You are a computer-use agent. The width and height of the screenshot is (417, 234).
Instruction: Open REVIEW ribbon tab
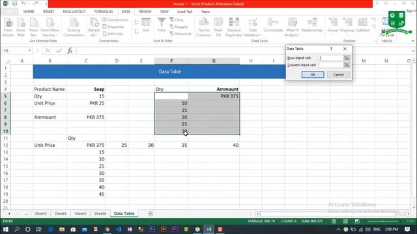[x=145, y=12]
